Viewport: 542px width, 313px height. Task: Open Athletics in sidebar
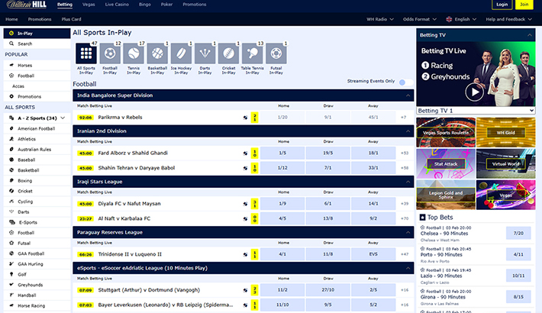pos(37,139)
